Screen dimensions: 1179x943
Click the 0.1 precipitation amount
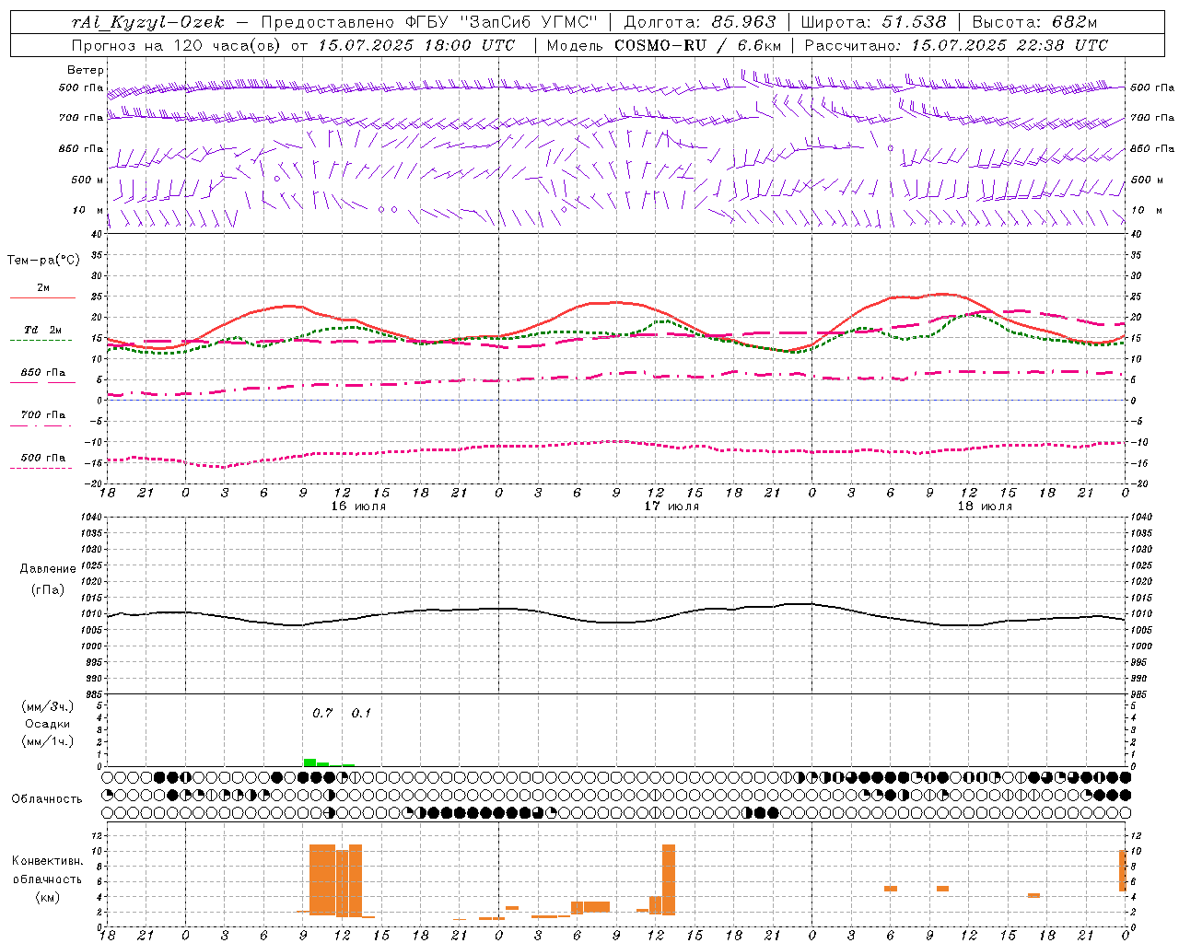pos(361,713)
